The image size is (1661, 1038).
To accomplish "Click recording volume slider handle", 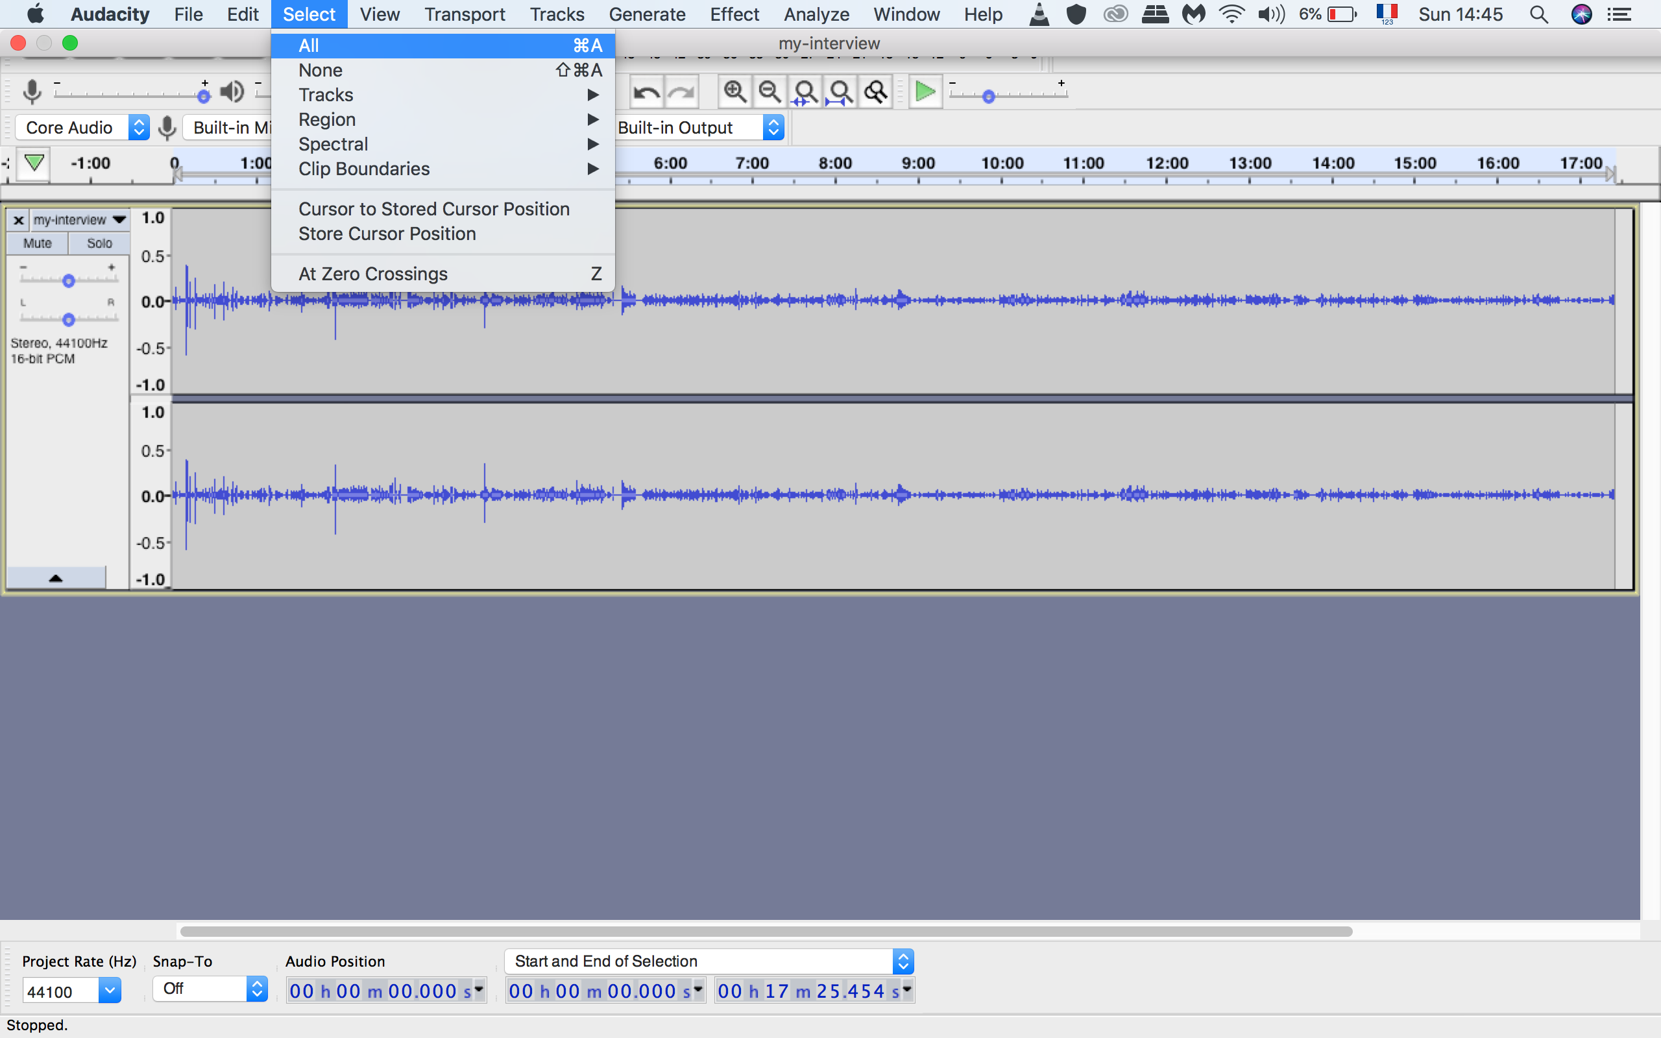I will [203, 96].
